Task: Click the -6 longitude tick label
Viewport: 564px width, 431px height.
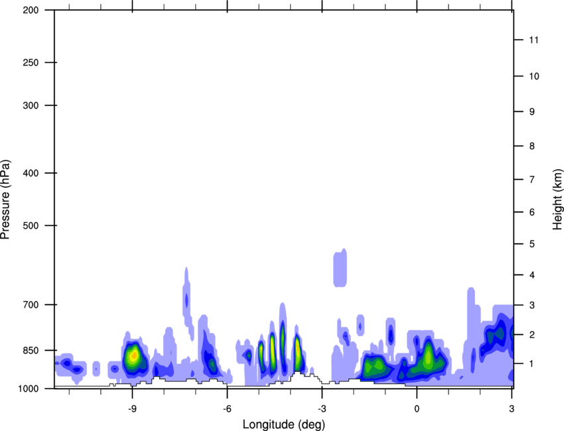Action: (x=227, y=408)
